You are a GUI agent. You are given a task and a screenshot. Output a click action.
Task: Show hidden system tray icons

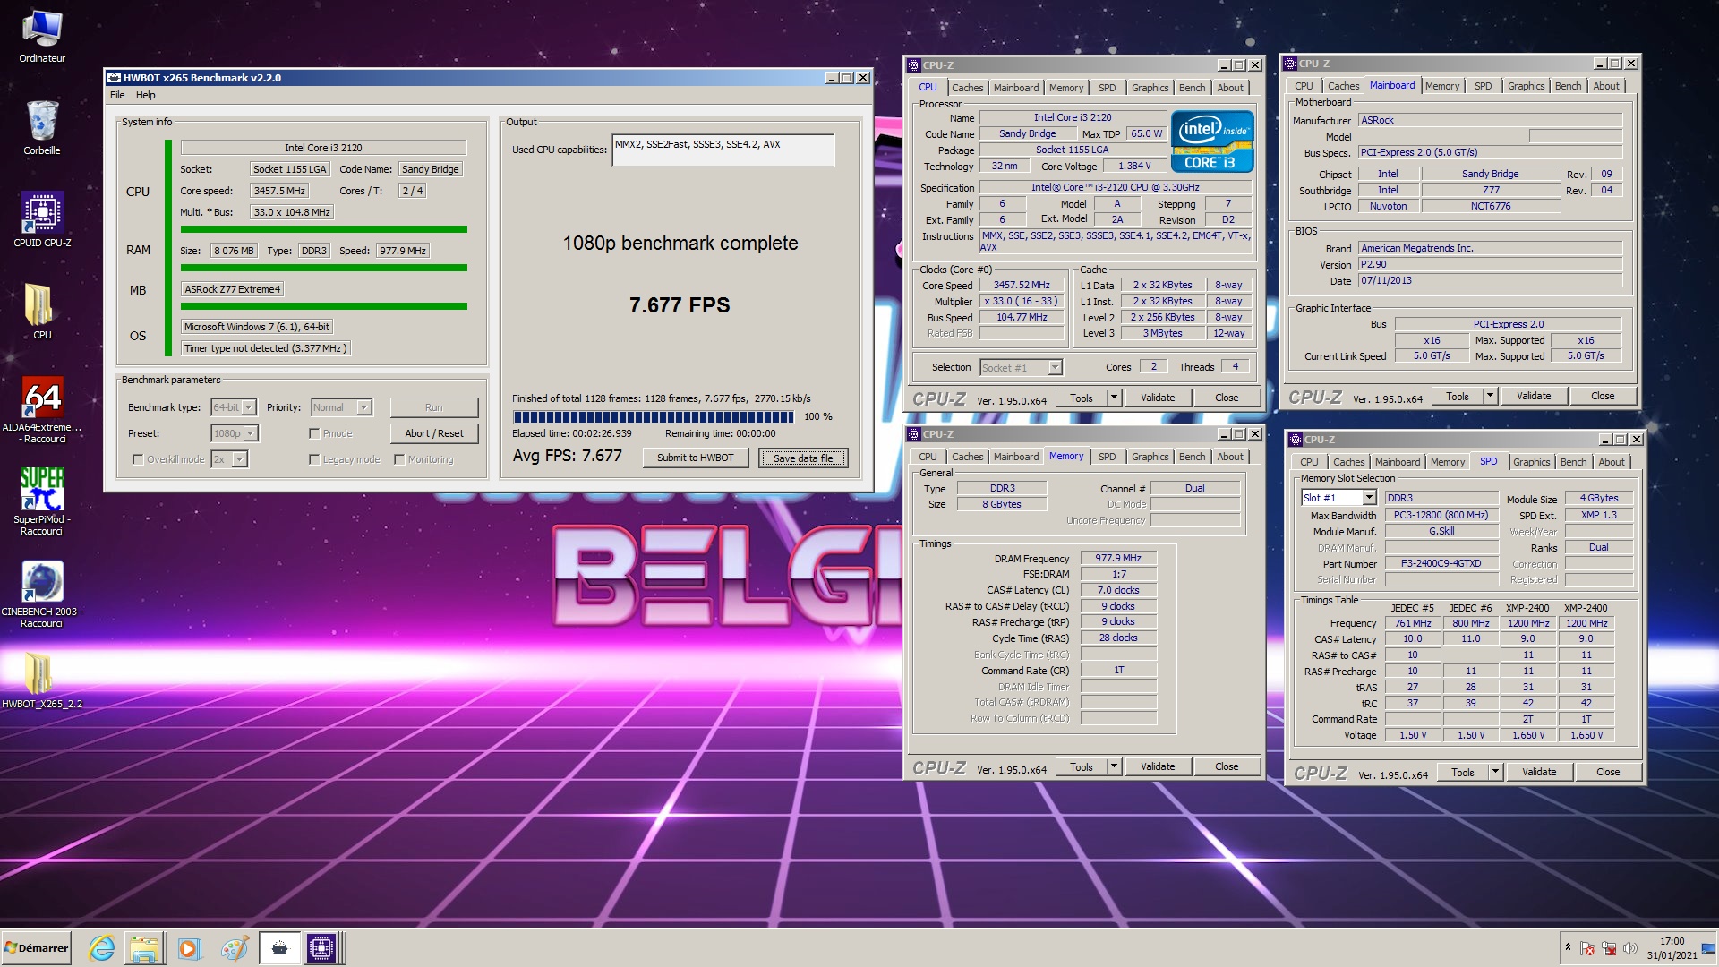1568,947
